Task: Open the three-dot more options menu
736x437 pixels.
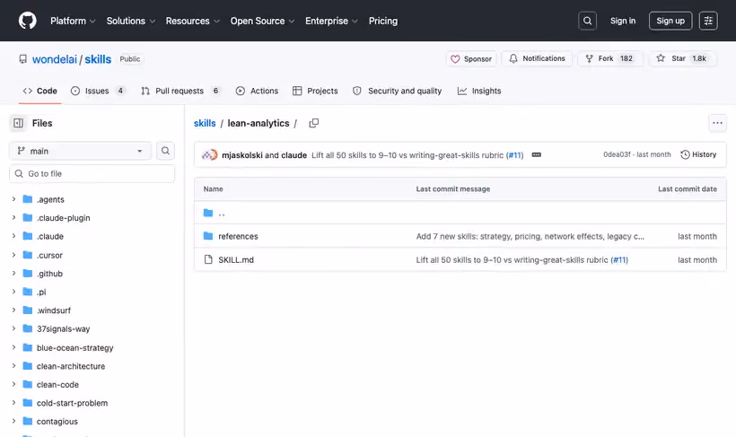Action: tap(717, 123)
